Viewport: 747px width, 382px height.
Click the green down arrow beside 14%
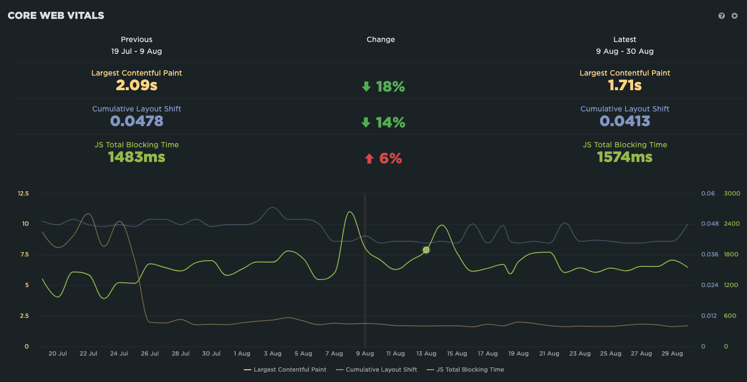366,123
